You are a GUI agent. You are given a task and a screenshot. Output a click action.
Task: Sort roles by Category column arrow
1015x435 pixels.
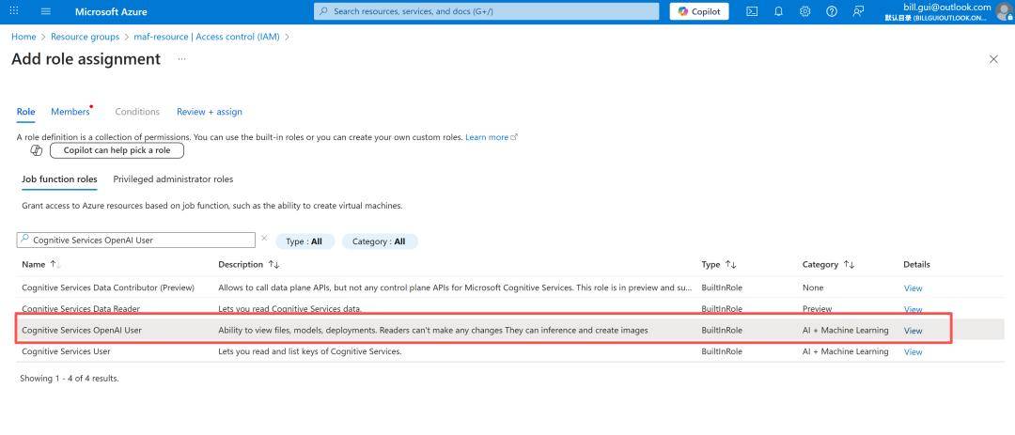click(849, 264)
